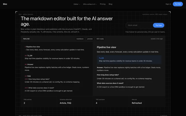Click the Sign in link
Viewport: 186px width, 116px height.
click(168, 4)
